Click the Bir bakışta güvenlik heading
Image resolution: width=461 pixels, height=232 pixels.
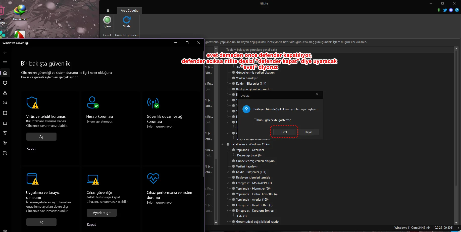tap(45, 64)
